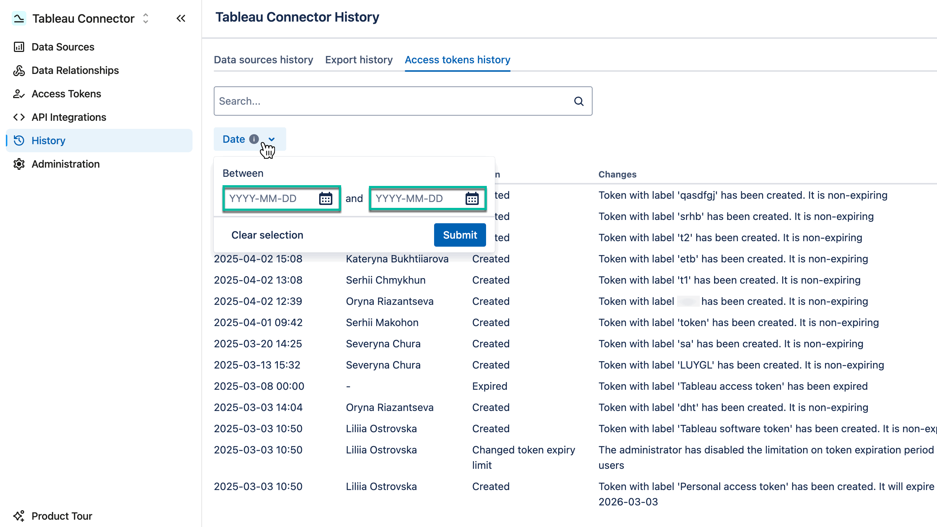
Task: Click the API Integrations code icon
Action: (19, 117)
